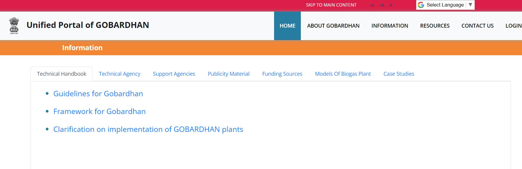Viewport: 522px width, 169px height.
Task: Select the Technical Handbook tab
Action: pos(62,74)
